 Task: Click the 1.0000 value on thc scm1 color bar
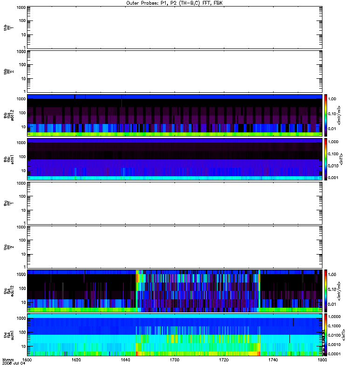pyautogui.click(x=334, y=317)
